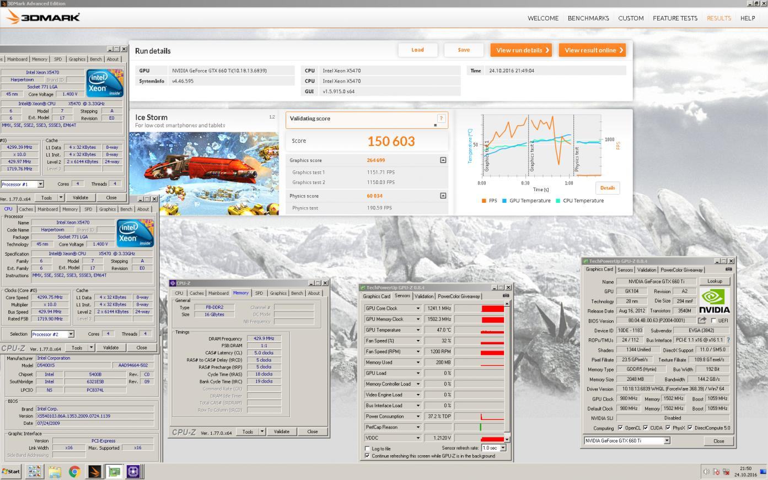Click the show desktop flag icon in tray
The height and width of the screenshot is (480, 768).
pos(763,472)
